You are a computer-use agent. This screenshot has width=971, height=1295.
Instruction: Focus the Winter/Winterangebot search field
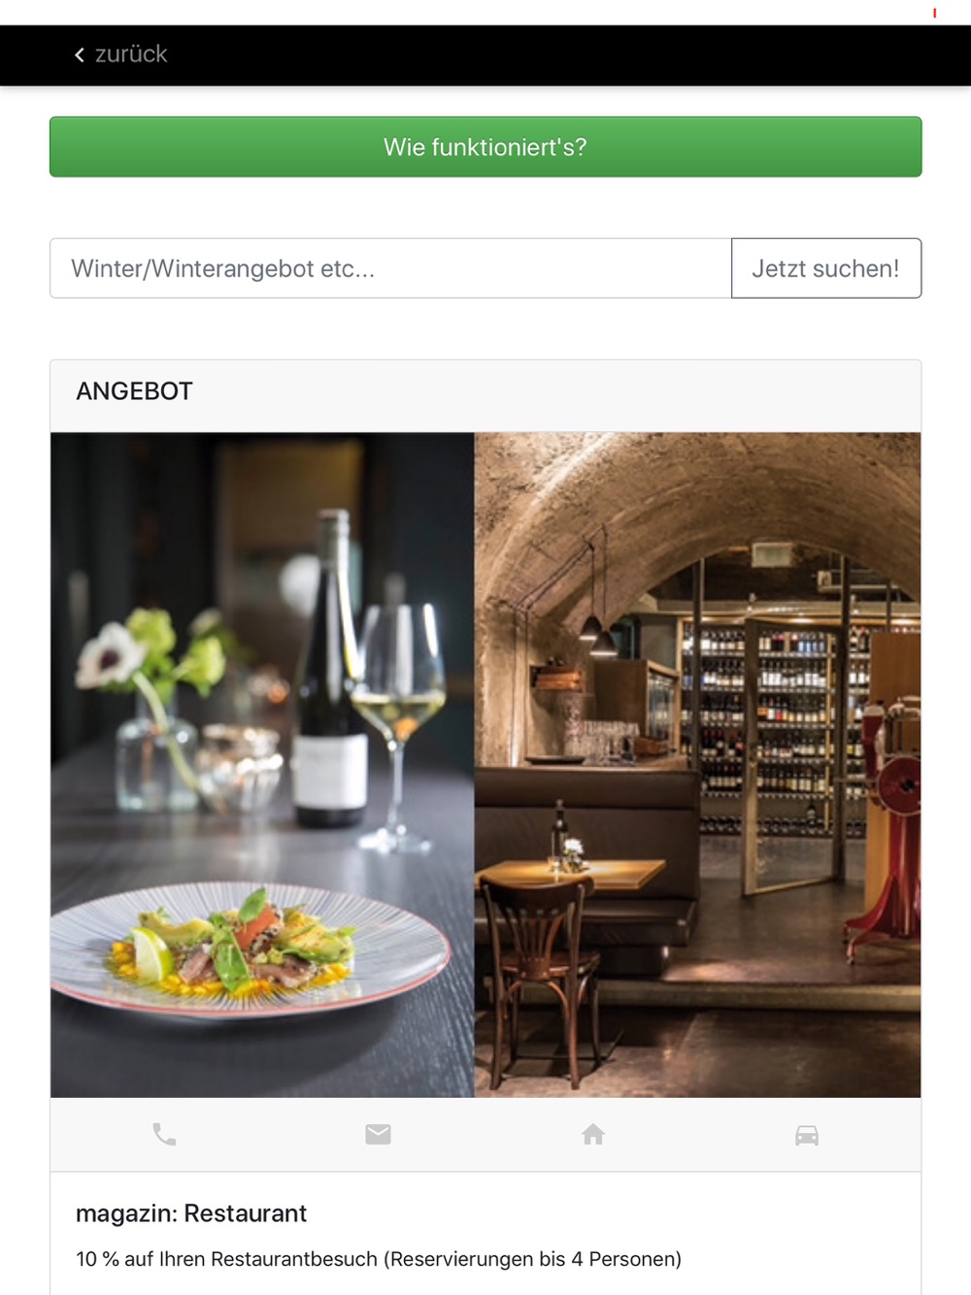pyautogui.click(x=390, y=268)
